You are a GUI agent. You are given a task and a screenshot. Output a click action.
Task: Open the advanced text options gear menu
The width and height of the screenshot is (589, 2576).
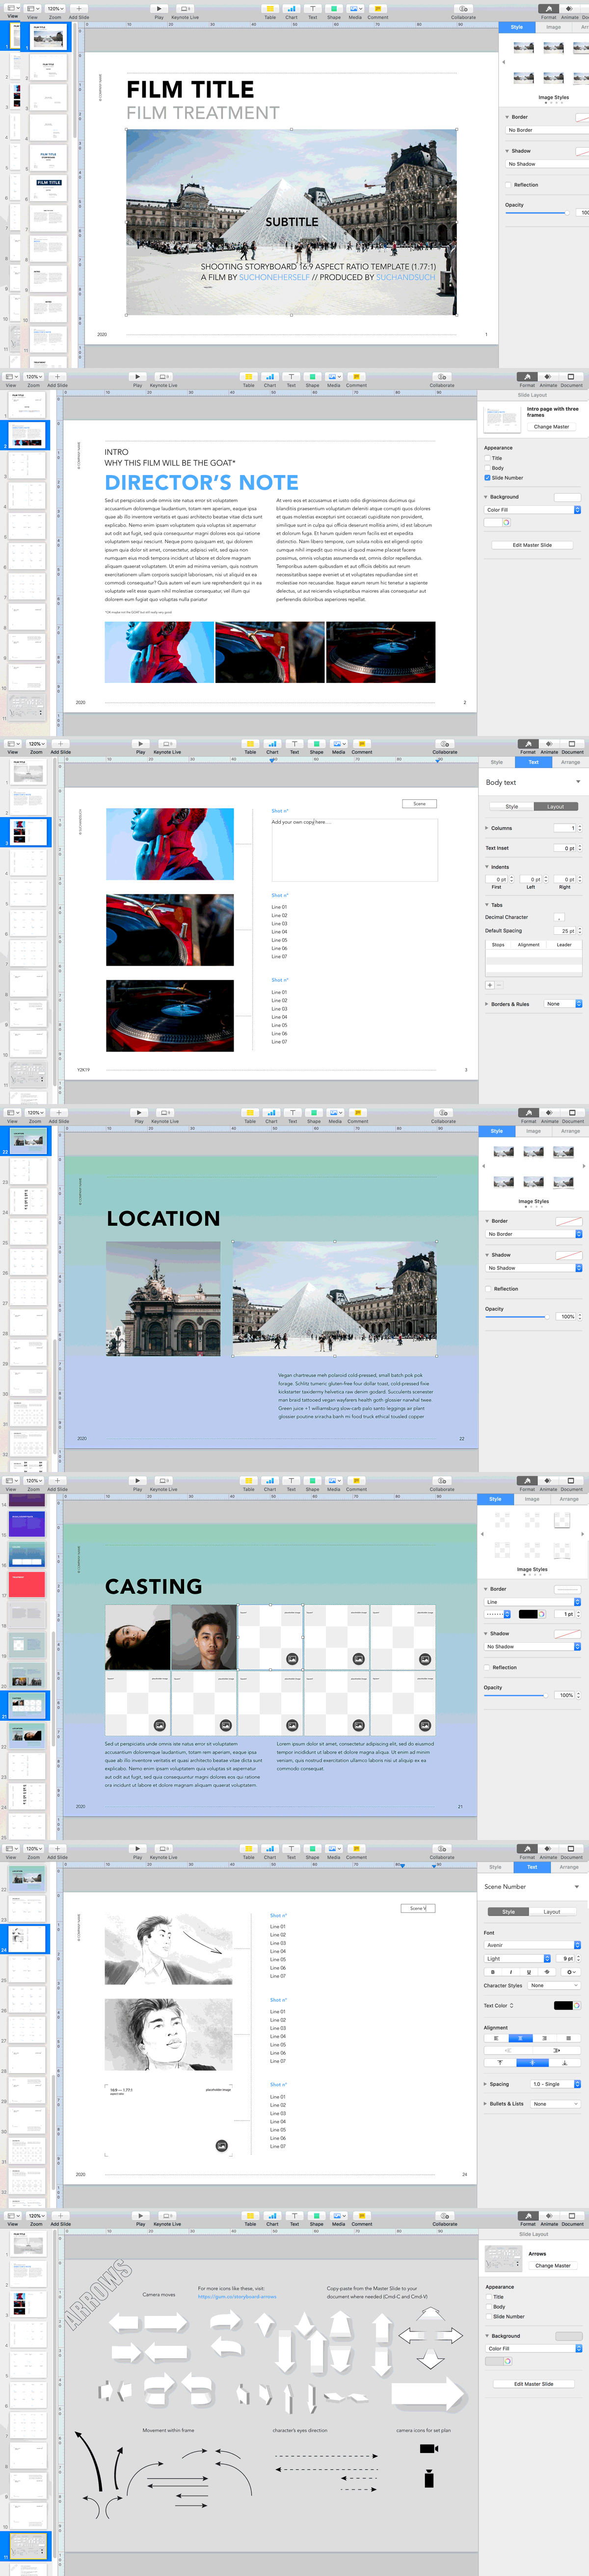[x=570, y=1972]
